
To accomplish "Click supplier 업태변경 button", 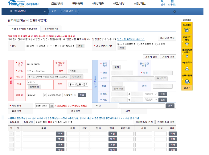I will (34, 87).
